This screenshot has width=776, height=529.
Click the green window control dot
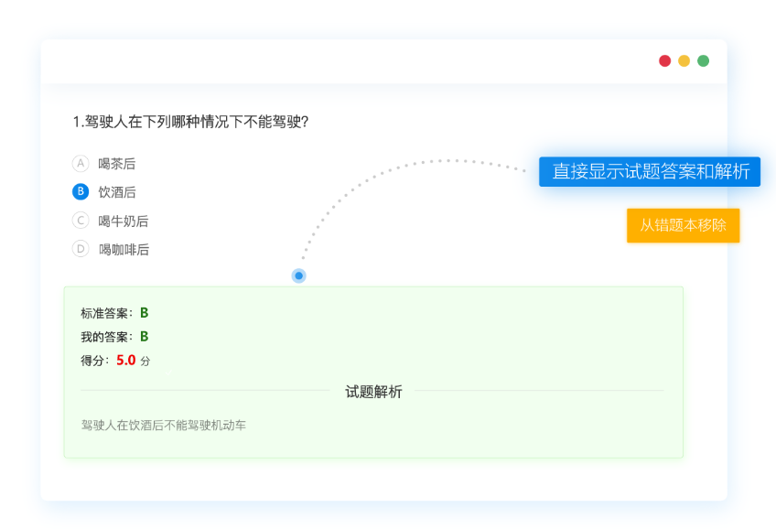click(704, 61)
